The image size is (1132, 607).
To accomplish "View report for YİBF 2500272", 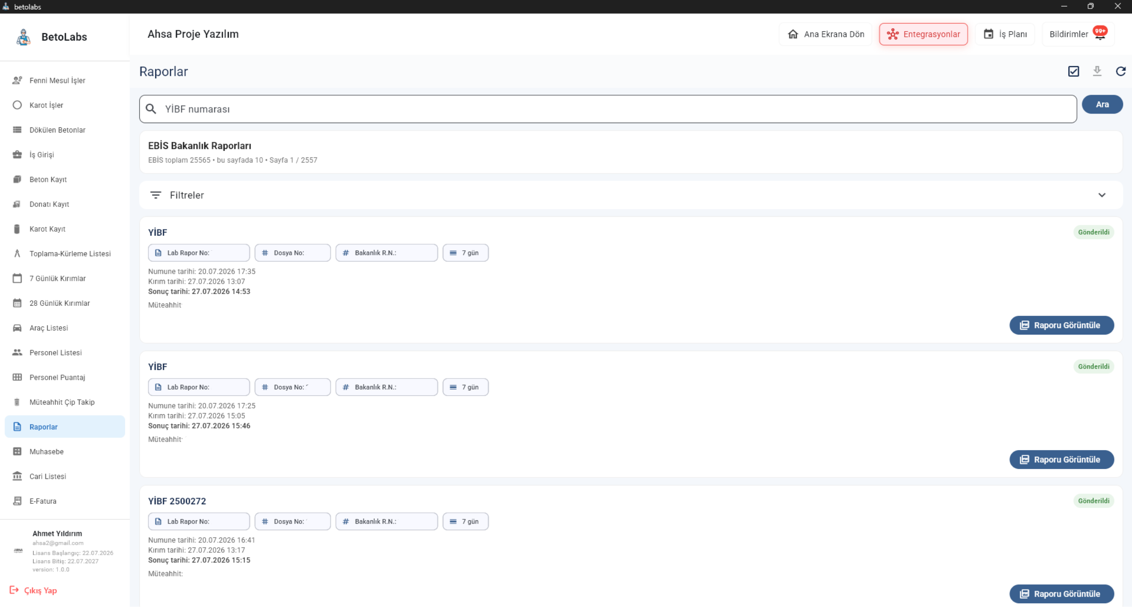I will point(1062,594).
